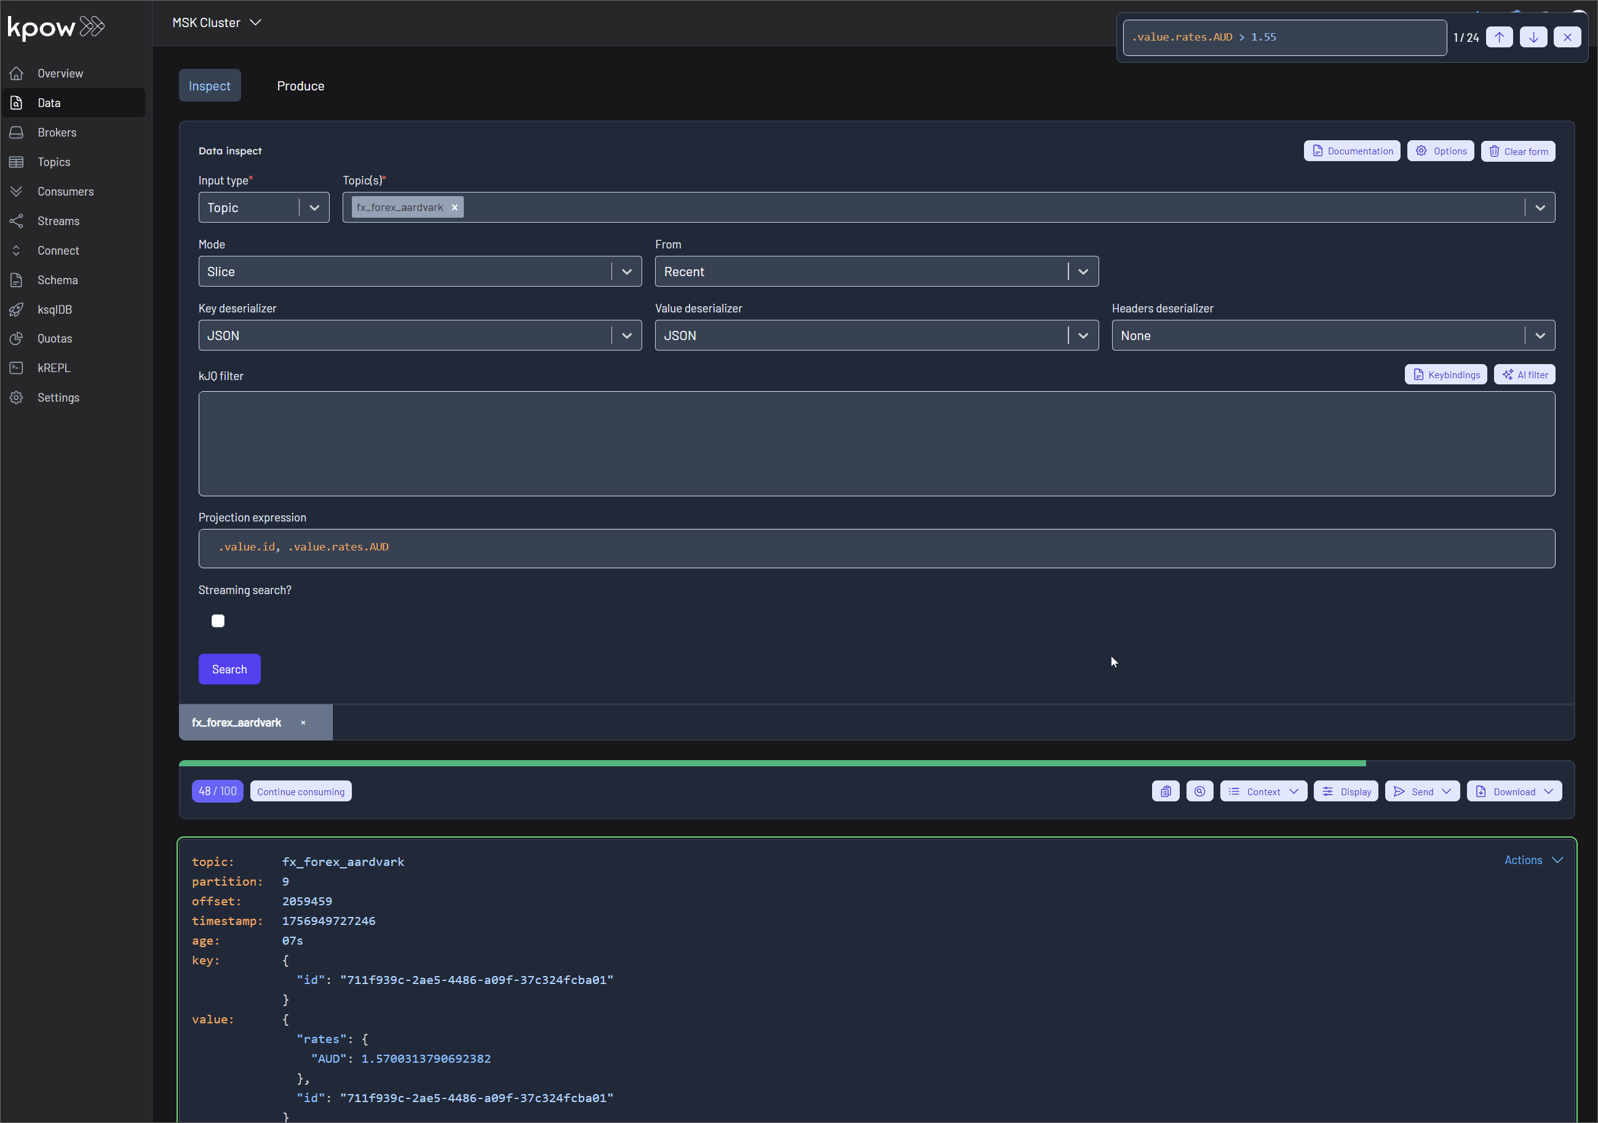Jump to previous match with up arrow

1499,37
